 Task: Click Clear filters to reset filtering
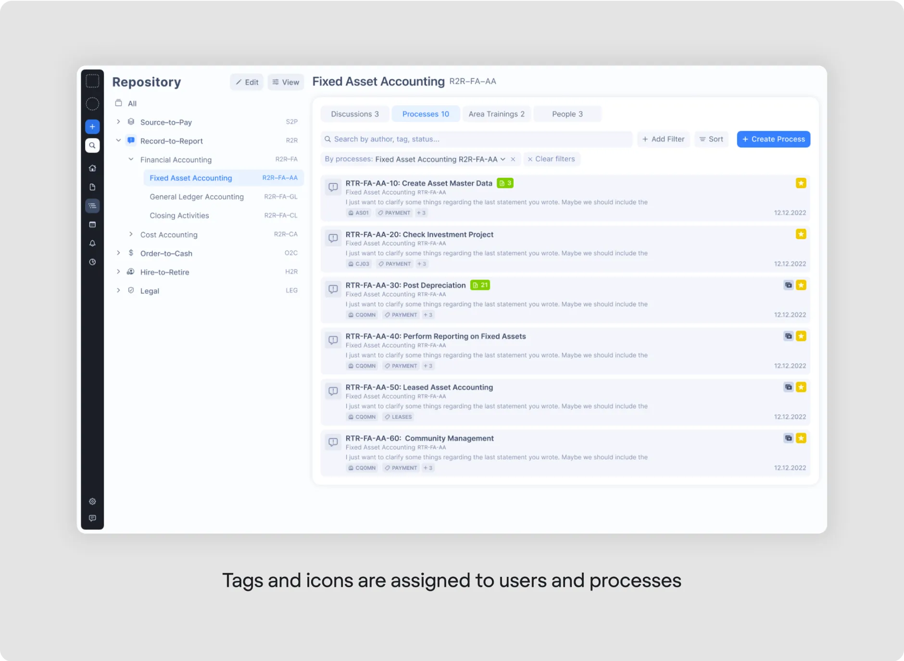pyautogui.click(x=552, y=159)
